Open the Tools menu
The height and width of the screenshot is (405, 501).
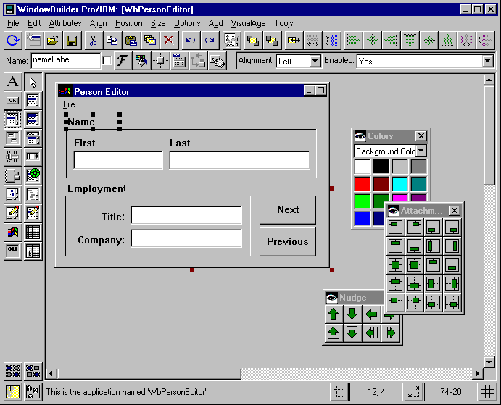pos(283,23)
